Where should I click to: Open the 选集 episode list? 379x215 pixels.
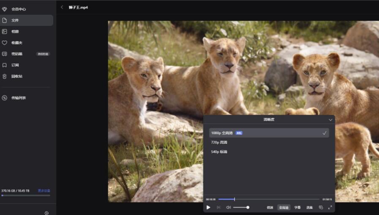click(309, 207)
